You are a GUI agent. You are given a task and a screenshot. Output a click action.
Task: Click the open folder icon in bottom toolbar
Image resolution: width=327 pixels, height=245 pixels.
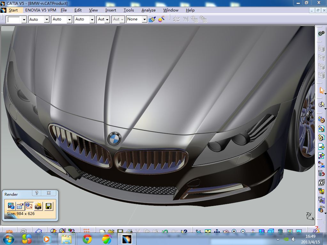pyautogui.click(x=111, y=231)
